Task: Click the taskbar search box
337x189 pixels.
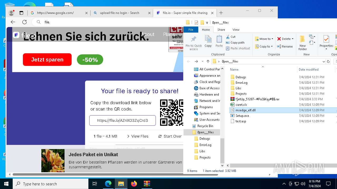Action: (51, 184)
